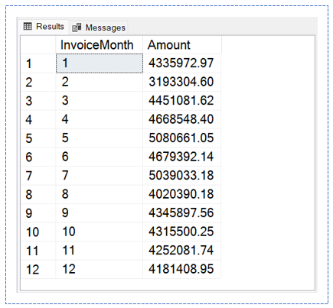Switch to the Results tab
This screenshot has height=308, width=333.
click(x=44, y=26)
